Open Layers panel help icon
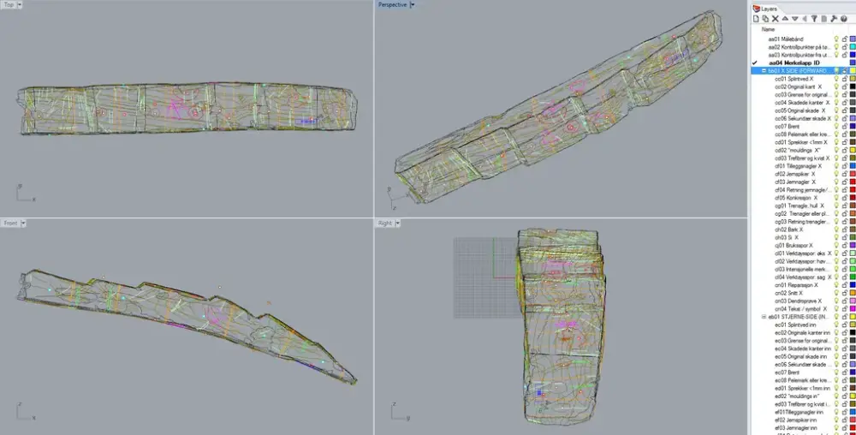This screenshot has width=856, height=435. [x=843, y=18]
